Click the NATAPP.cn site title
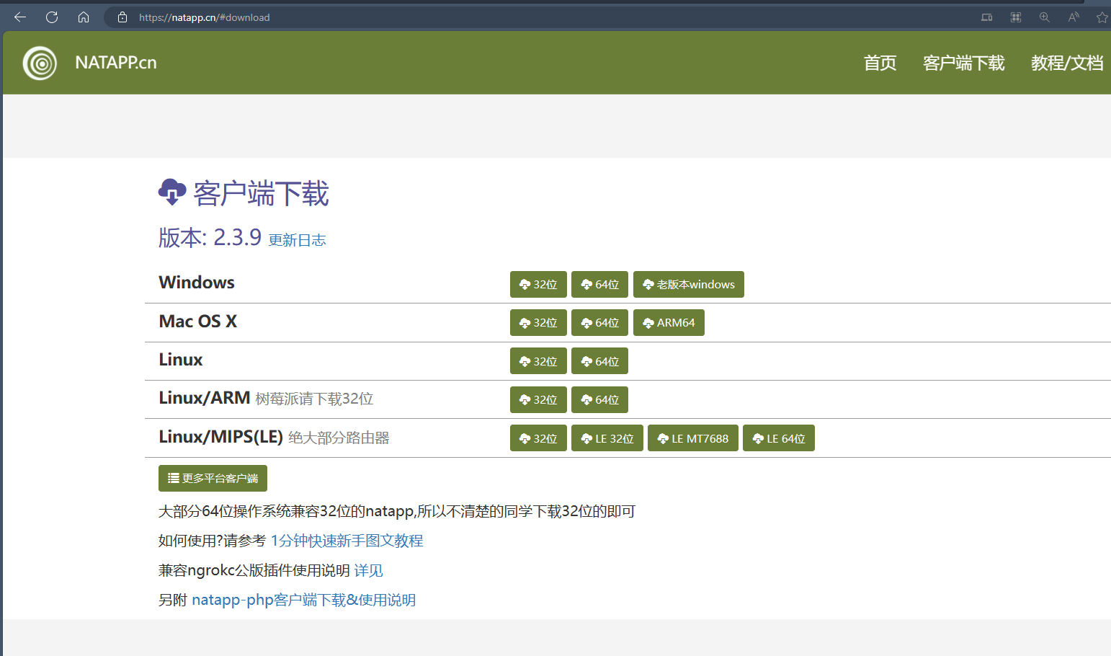The height and width of the screenshot is (656, 1111). 116,63
